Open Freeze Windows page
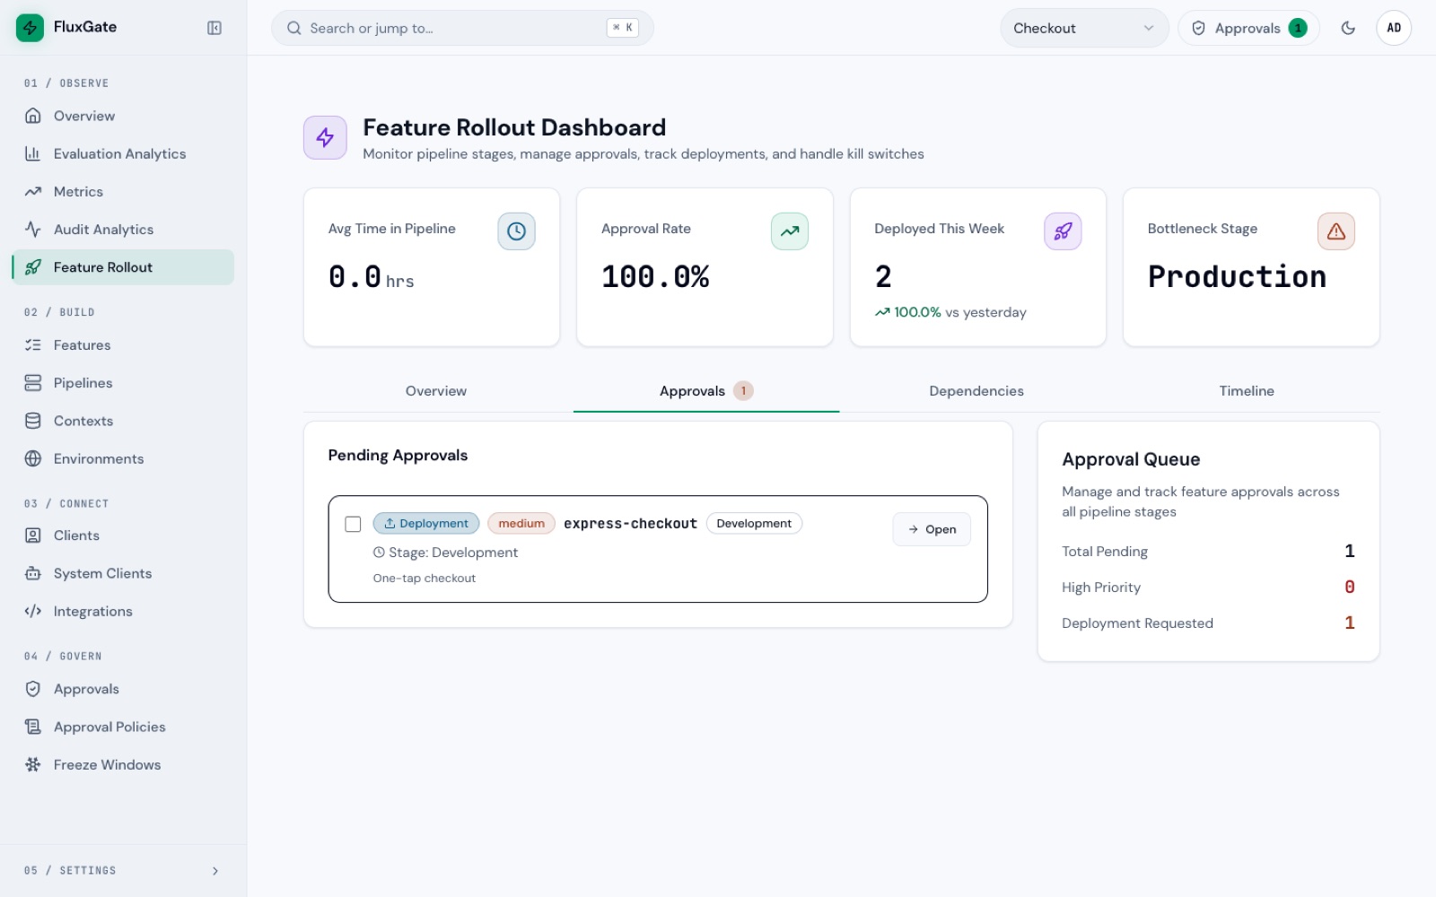1436x897 pixels. 123,764
